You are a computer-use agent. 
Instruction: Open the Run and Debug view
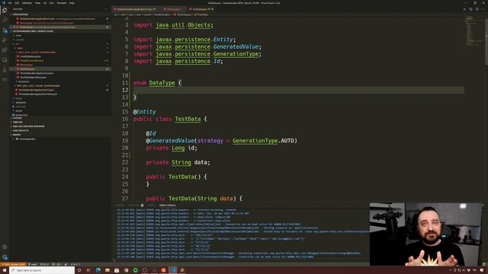(5, 40)
